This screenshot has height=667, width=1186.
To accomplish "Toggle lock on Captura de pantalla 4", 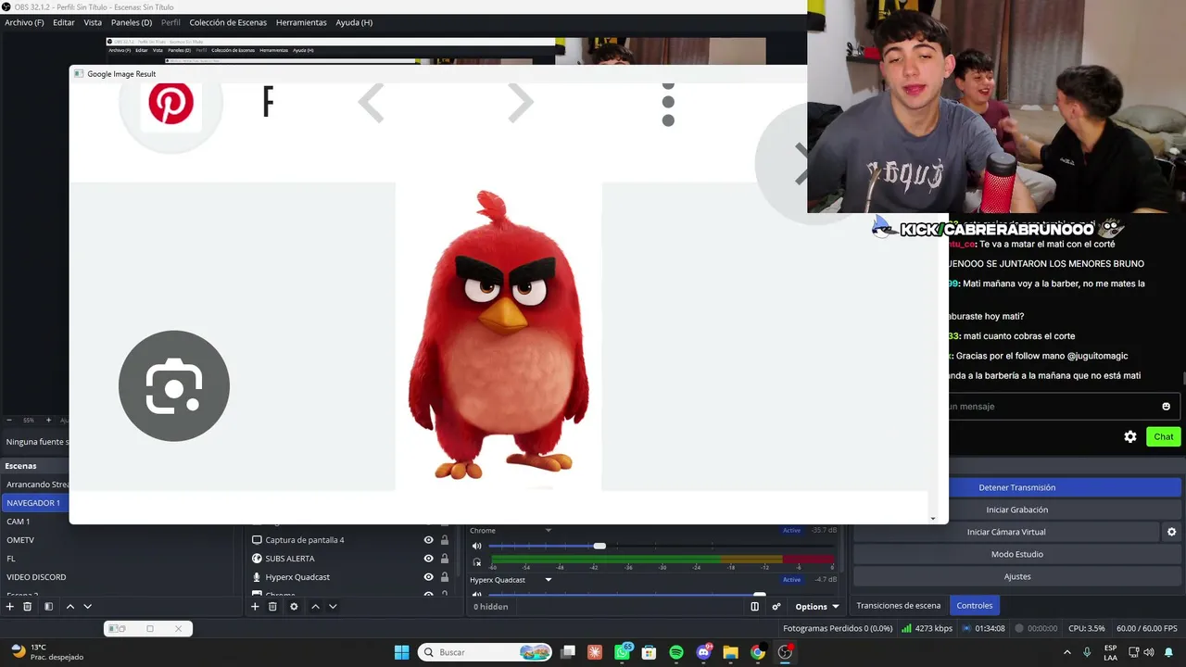I will [x=445, y=540].
